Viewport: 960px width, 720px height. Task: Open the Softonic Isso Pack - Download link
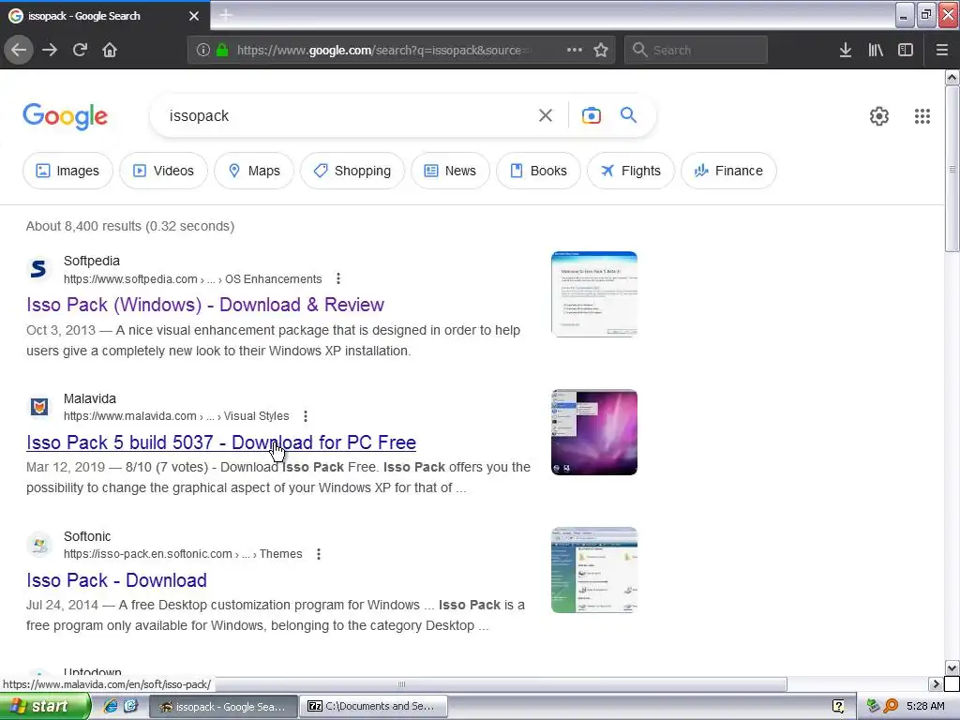[116, 580]
